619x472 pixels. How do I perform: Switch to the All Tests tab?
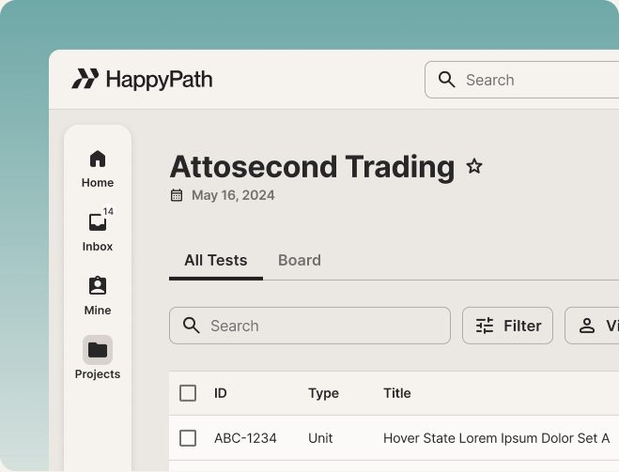coord(216,261)
